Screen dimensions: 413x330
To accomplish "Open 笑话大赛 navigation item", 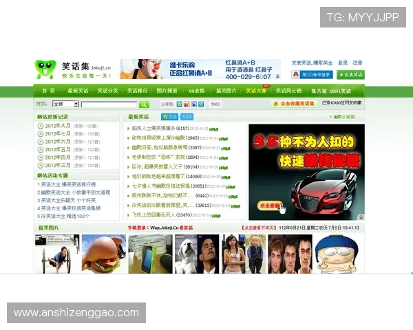I will pyautogui.click(x=256, y=91).
